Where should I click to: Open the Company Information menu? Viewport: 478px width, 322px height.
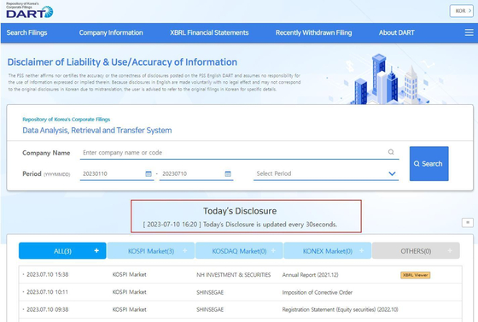pyautogui.click(x=111, y=32)
